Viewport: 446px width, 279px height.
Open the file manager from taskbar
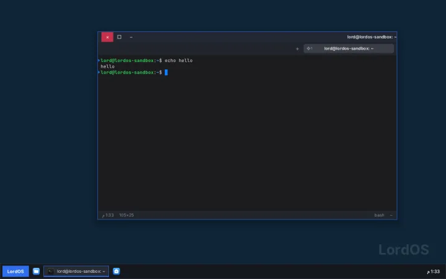[x=36, y=272]
